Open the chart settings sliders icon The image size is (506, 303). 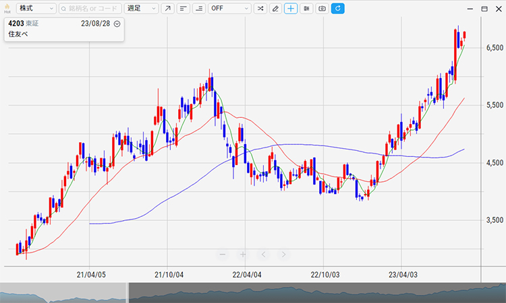(x=306, y=9)
